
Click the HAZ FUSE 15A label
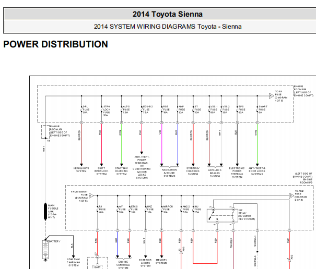(150, 210)
